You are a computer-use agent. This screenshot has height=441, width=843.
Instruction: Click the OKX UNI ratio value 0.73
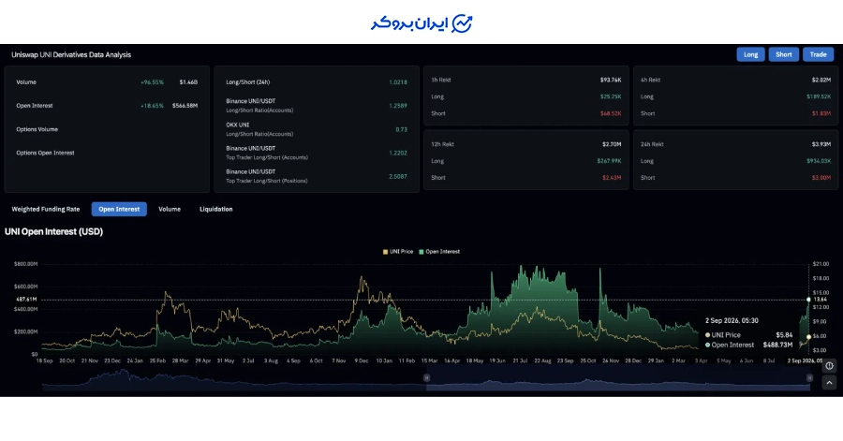click(401, 129)
